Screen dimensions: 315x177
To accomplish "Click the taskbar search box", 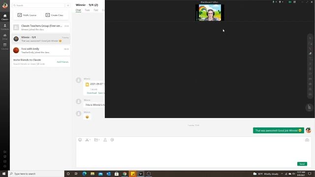I will (36, 174).
